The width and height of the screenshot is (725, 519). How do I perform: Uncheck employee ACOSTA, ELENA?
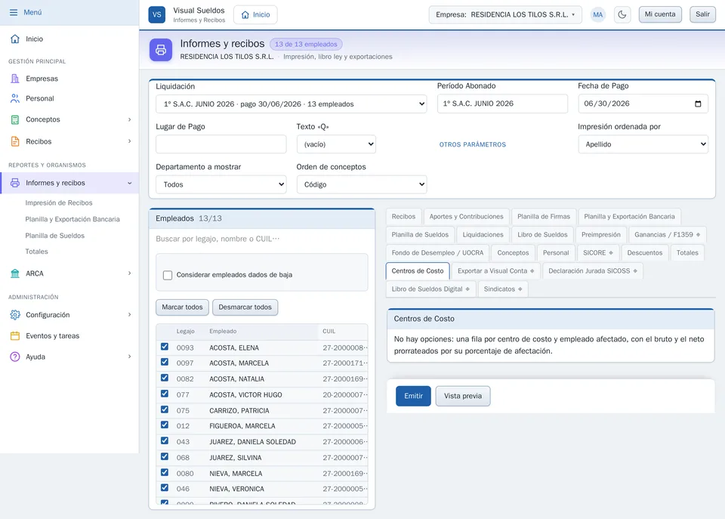[165, 347]
